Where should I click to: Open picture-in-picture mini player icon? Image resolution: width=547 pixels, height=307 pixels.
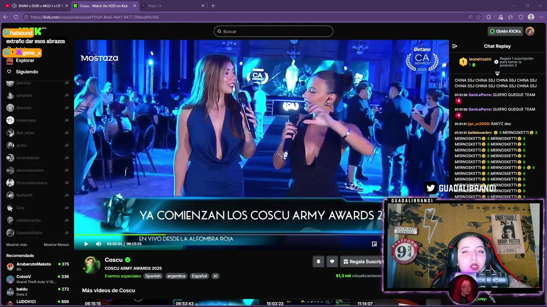coord(374,244)
